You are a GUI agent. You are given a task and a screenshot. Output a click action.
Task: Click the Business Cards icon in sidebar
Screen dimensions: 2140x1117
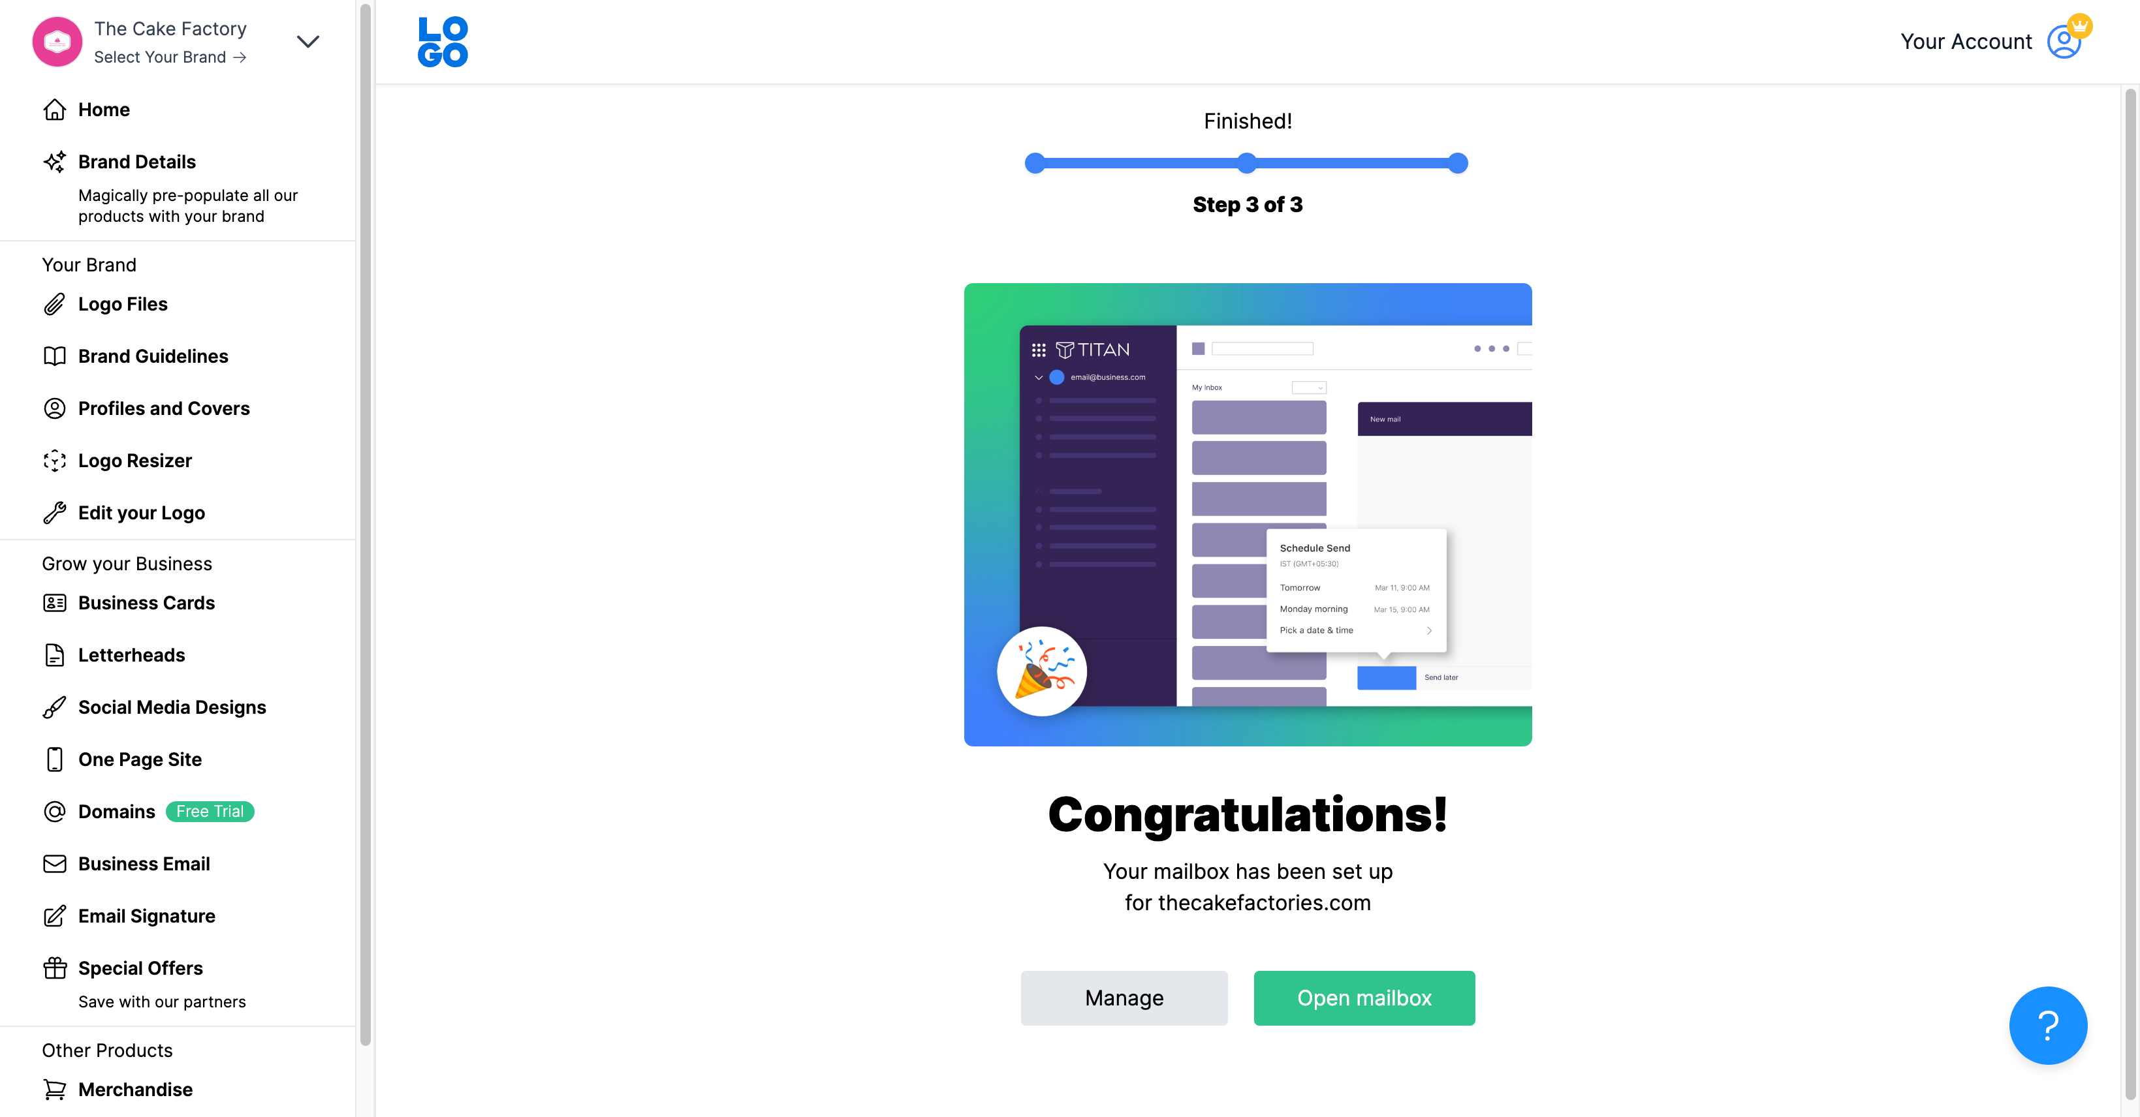click(54, 602)
